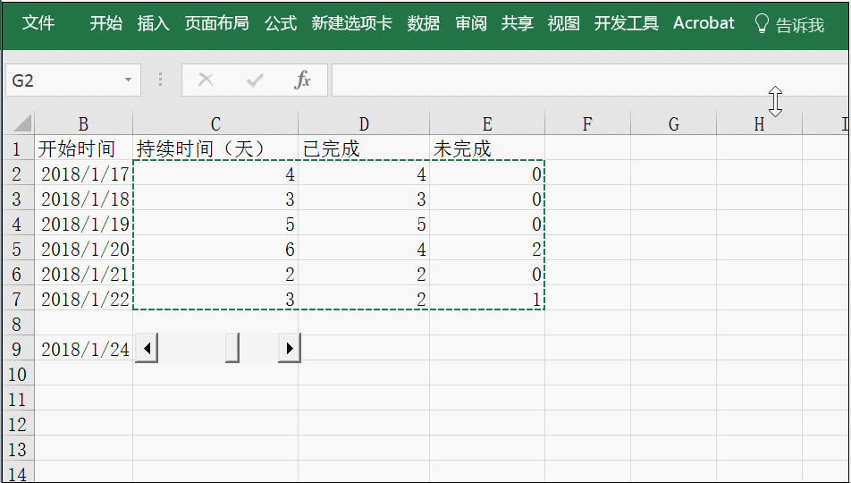Open the 公式 tab
The height and width of the screenshot is (483, 851).
tap(281, 23)
